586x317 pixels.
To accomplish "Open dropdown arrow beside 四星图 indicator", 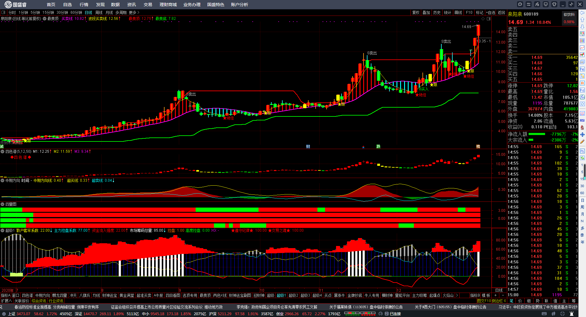I will tap(2, 204).
